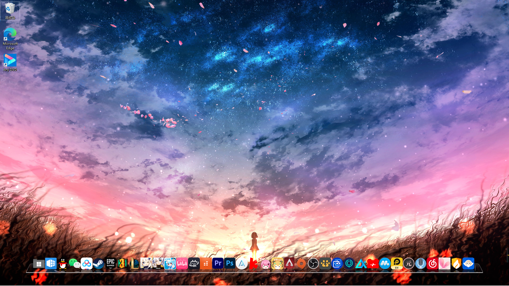Launch OBS Studio from the dock

(x=313, y=264)
